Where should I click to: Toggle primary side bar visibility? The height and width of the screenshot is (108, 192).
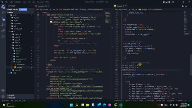tap(164, 2)
